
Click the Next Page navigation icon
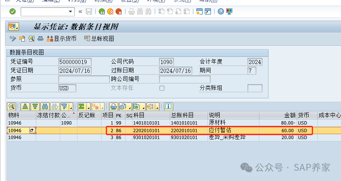178,11
